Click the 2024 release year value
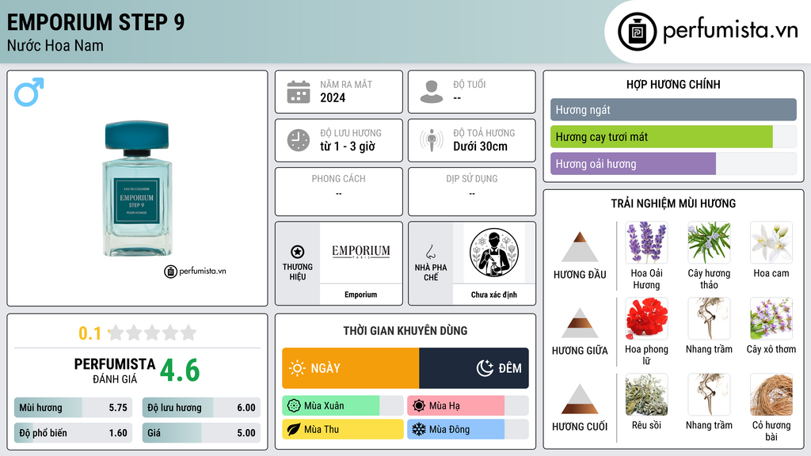811x456 pixels. point(333,97)
